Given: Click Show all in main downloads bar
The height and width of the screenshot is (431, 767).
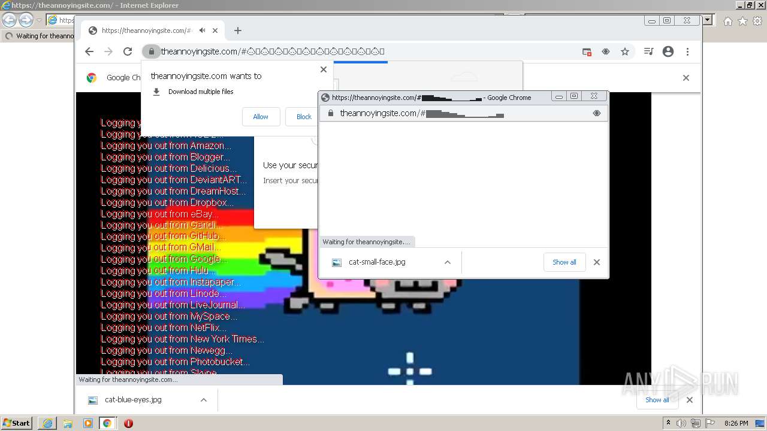Looking at the screenshot, I should (x=657, y=400).
